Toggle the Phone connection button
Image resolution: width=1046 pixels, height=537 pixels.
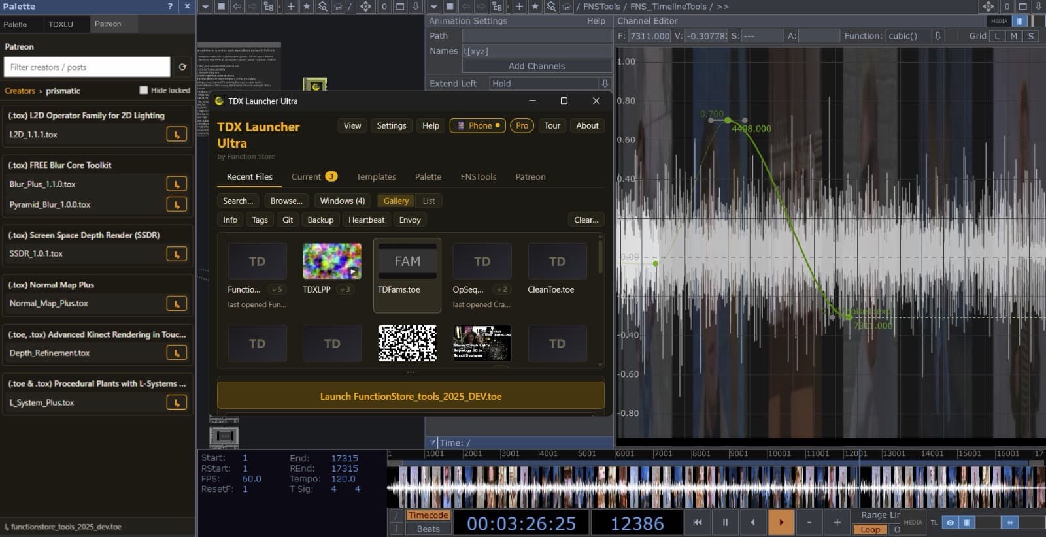477,125
